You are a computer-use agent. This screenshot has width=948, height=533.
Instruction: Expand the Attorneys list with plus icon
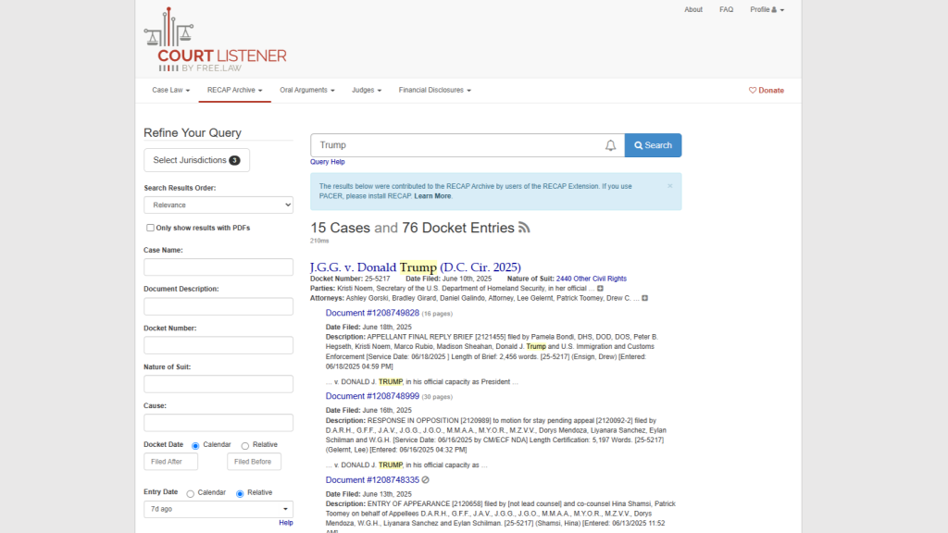click(644, 298)
